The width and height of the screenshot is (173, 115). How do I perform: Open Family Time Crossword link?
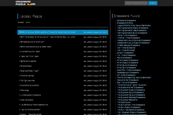pyautogui.click(x=127, y=35)
